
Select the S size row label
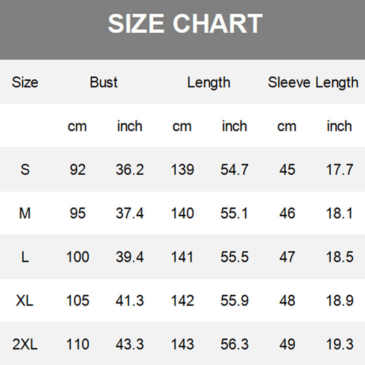pos(25,170)
